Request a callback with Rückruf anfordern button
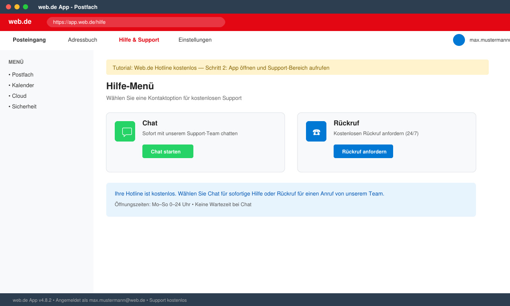This screenshot has width=510, height=306. (363, 151)
